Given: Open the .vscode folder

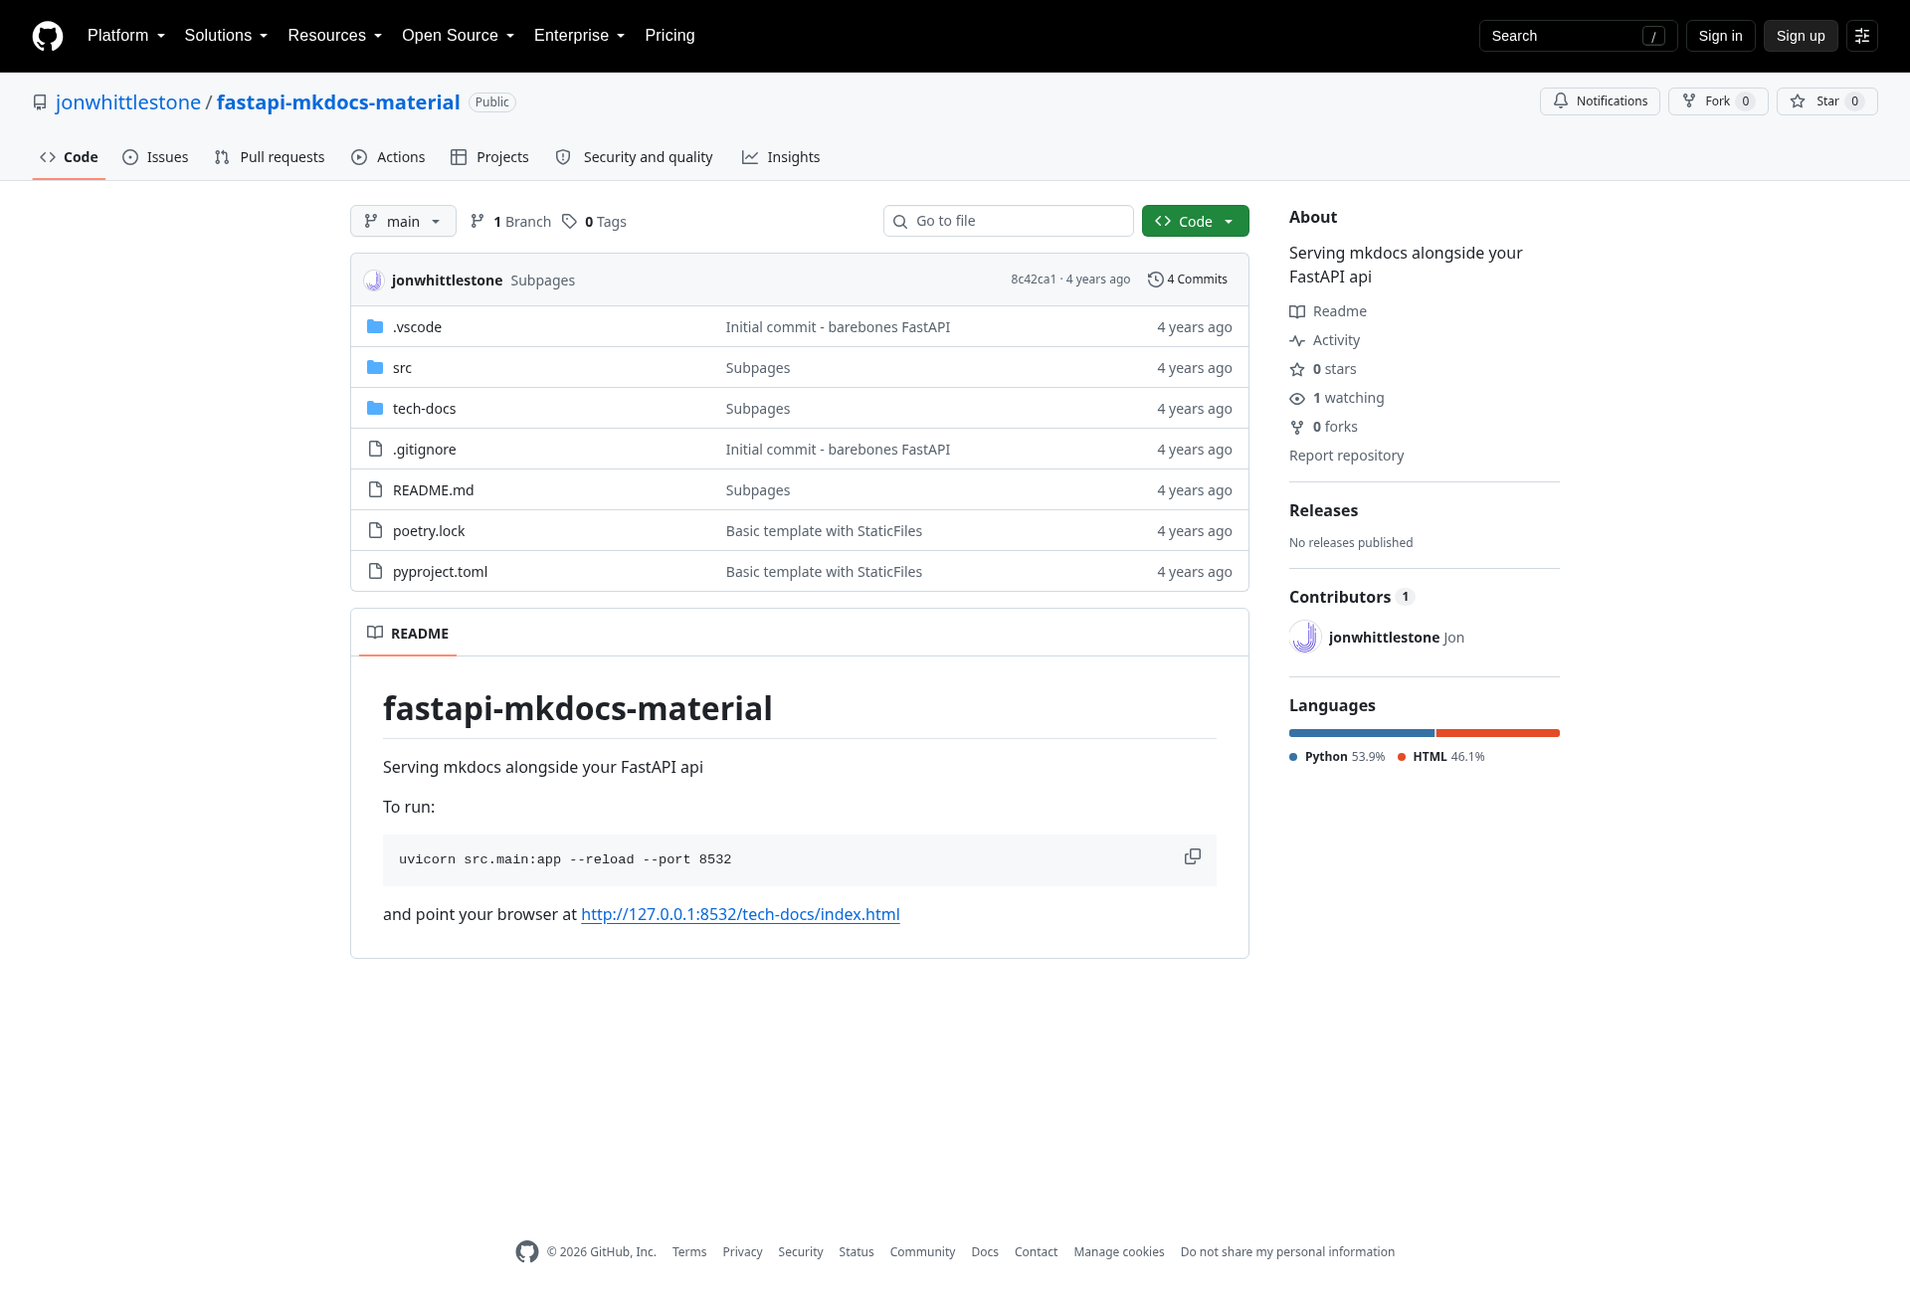Looking at the screenshot, I should (417, 327).
